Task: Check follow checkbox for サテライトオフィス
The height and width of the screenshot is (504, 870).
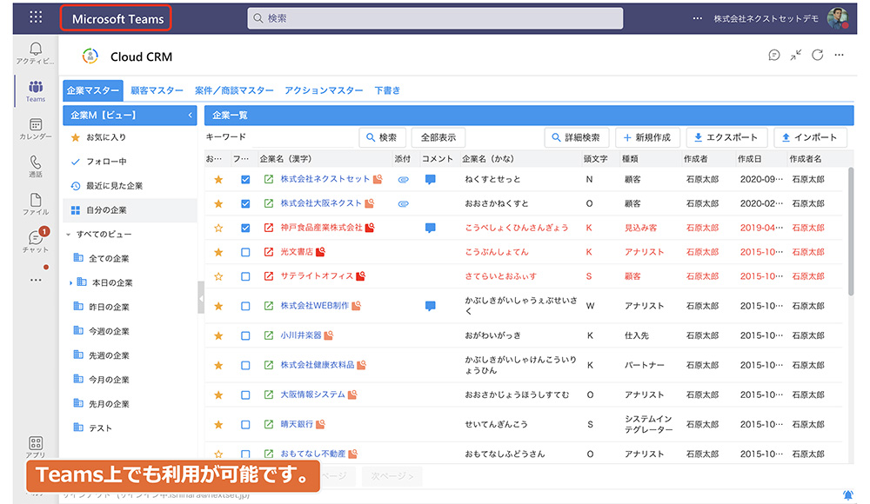Action: [245, 276]
